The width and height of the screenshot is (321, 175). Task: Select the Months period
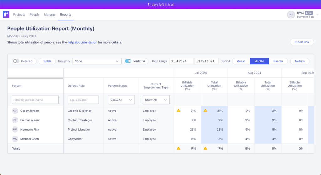coord(259,61)
